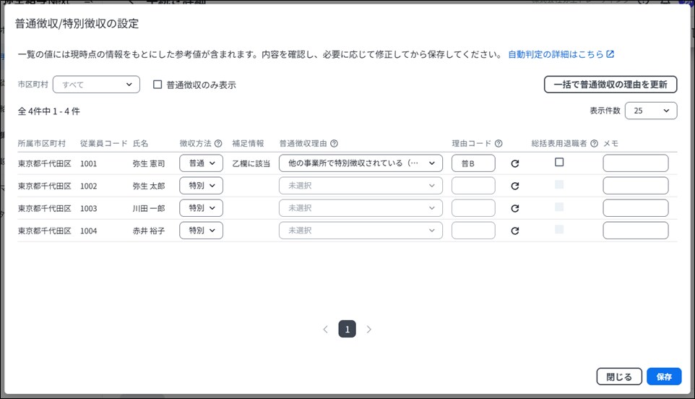Refresh reason for employee 1004 赤井 裕子
695x399 pixels.
click(x=514, y=231)
